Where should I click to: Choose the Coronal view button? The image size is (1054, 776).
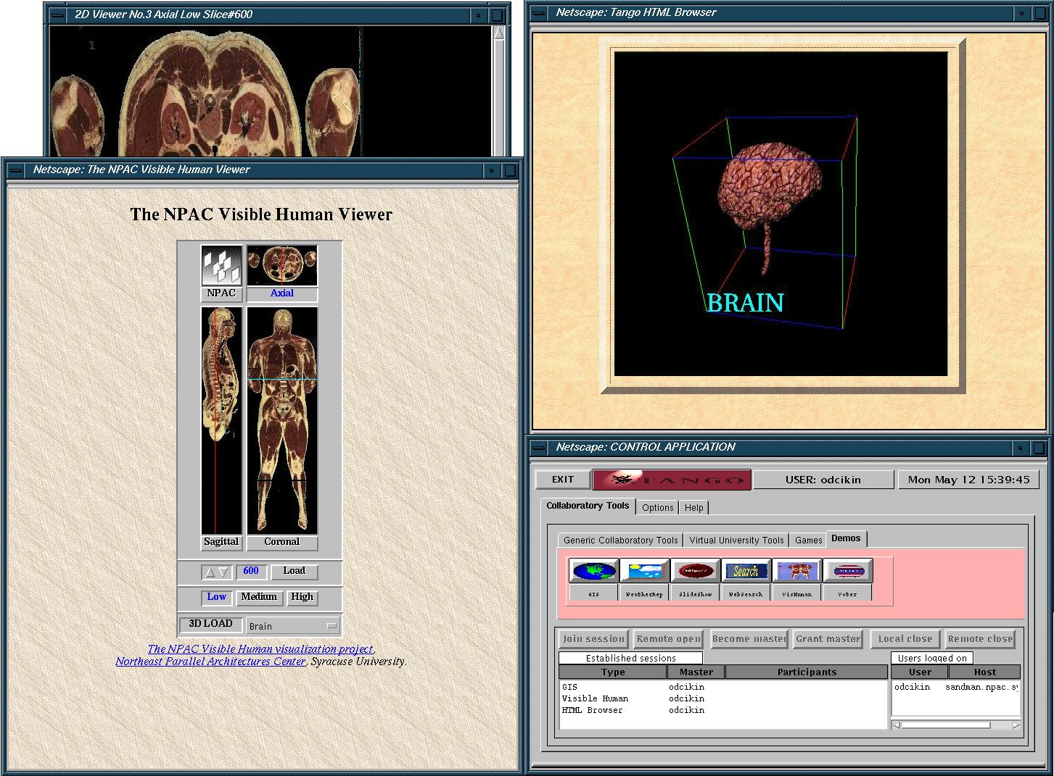[x=282, y=542]
